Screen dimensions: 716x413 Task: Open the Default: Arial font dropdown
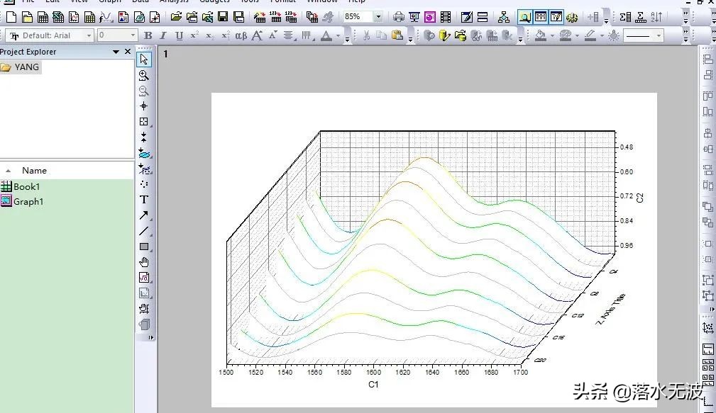(89, 35)
